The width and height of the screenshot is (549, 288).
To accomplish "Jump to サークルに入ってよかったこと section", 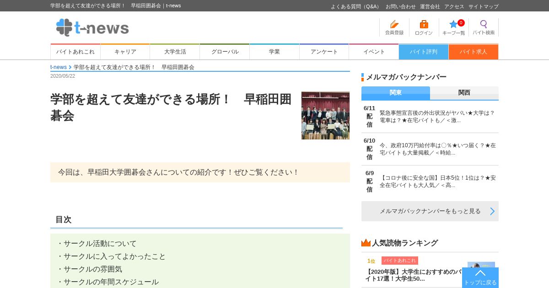I will click(115, 256).
